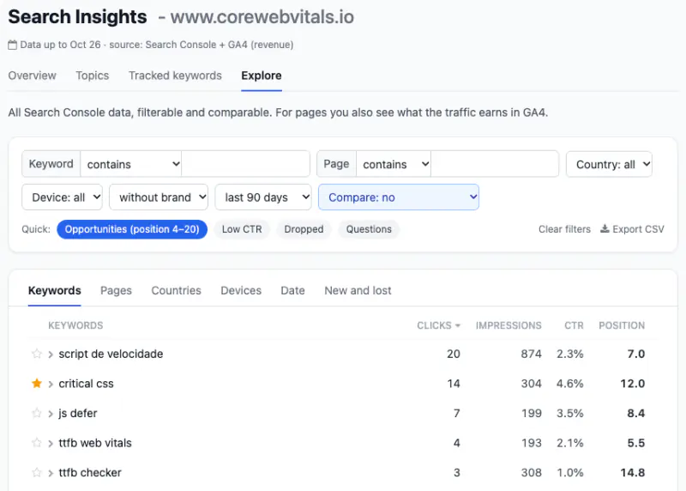Open the Devices results tab
This screenshot has width=686, height=491.
tap(241, 290)
